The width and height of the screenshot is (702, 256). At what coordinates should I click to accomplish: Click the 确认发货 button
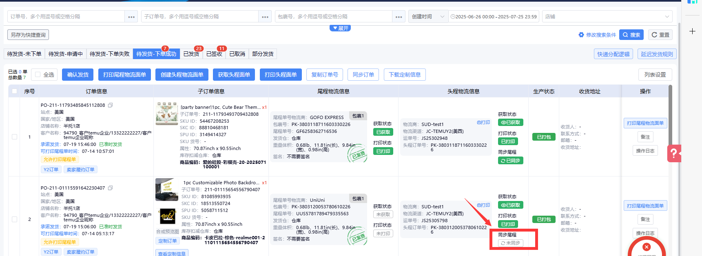(x=78, y=75)
